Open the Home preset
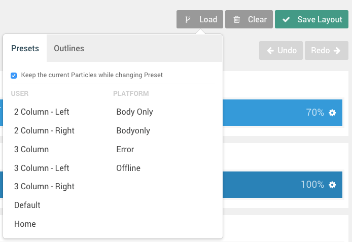 [x=25, y=224]
